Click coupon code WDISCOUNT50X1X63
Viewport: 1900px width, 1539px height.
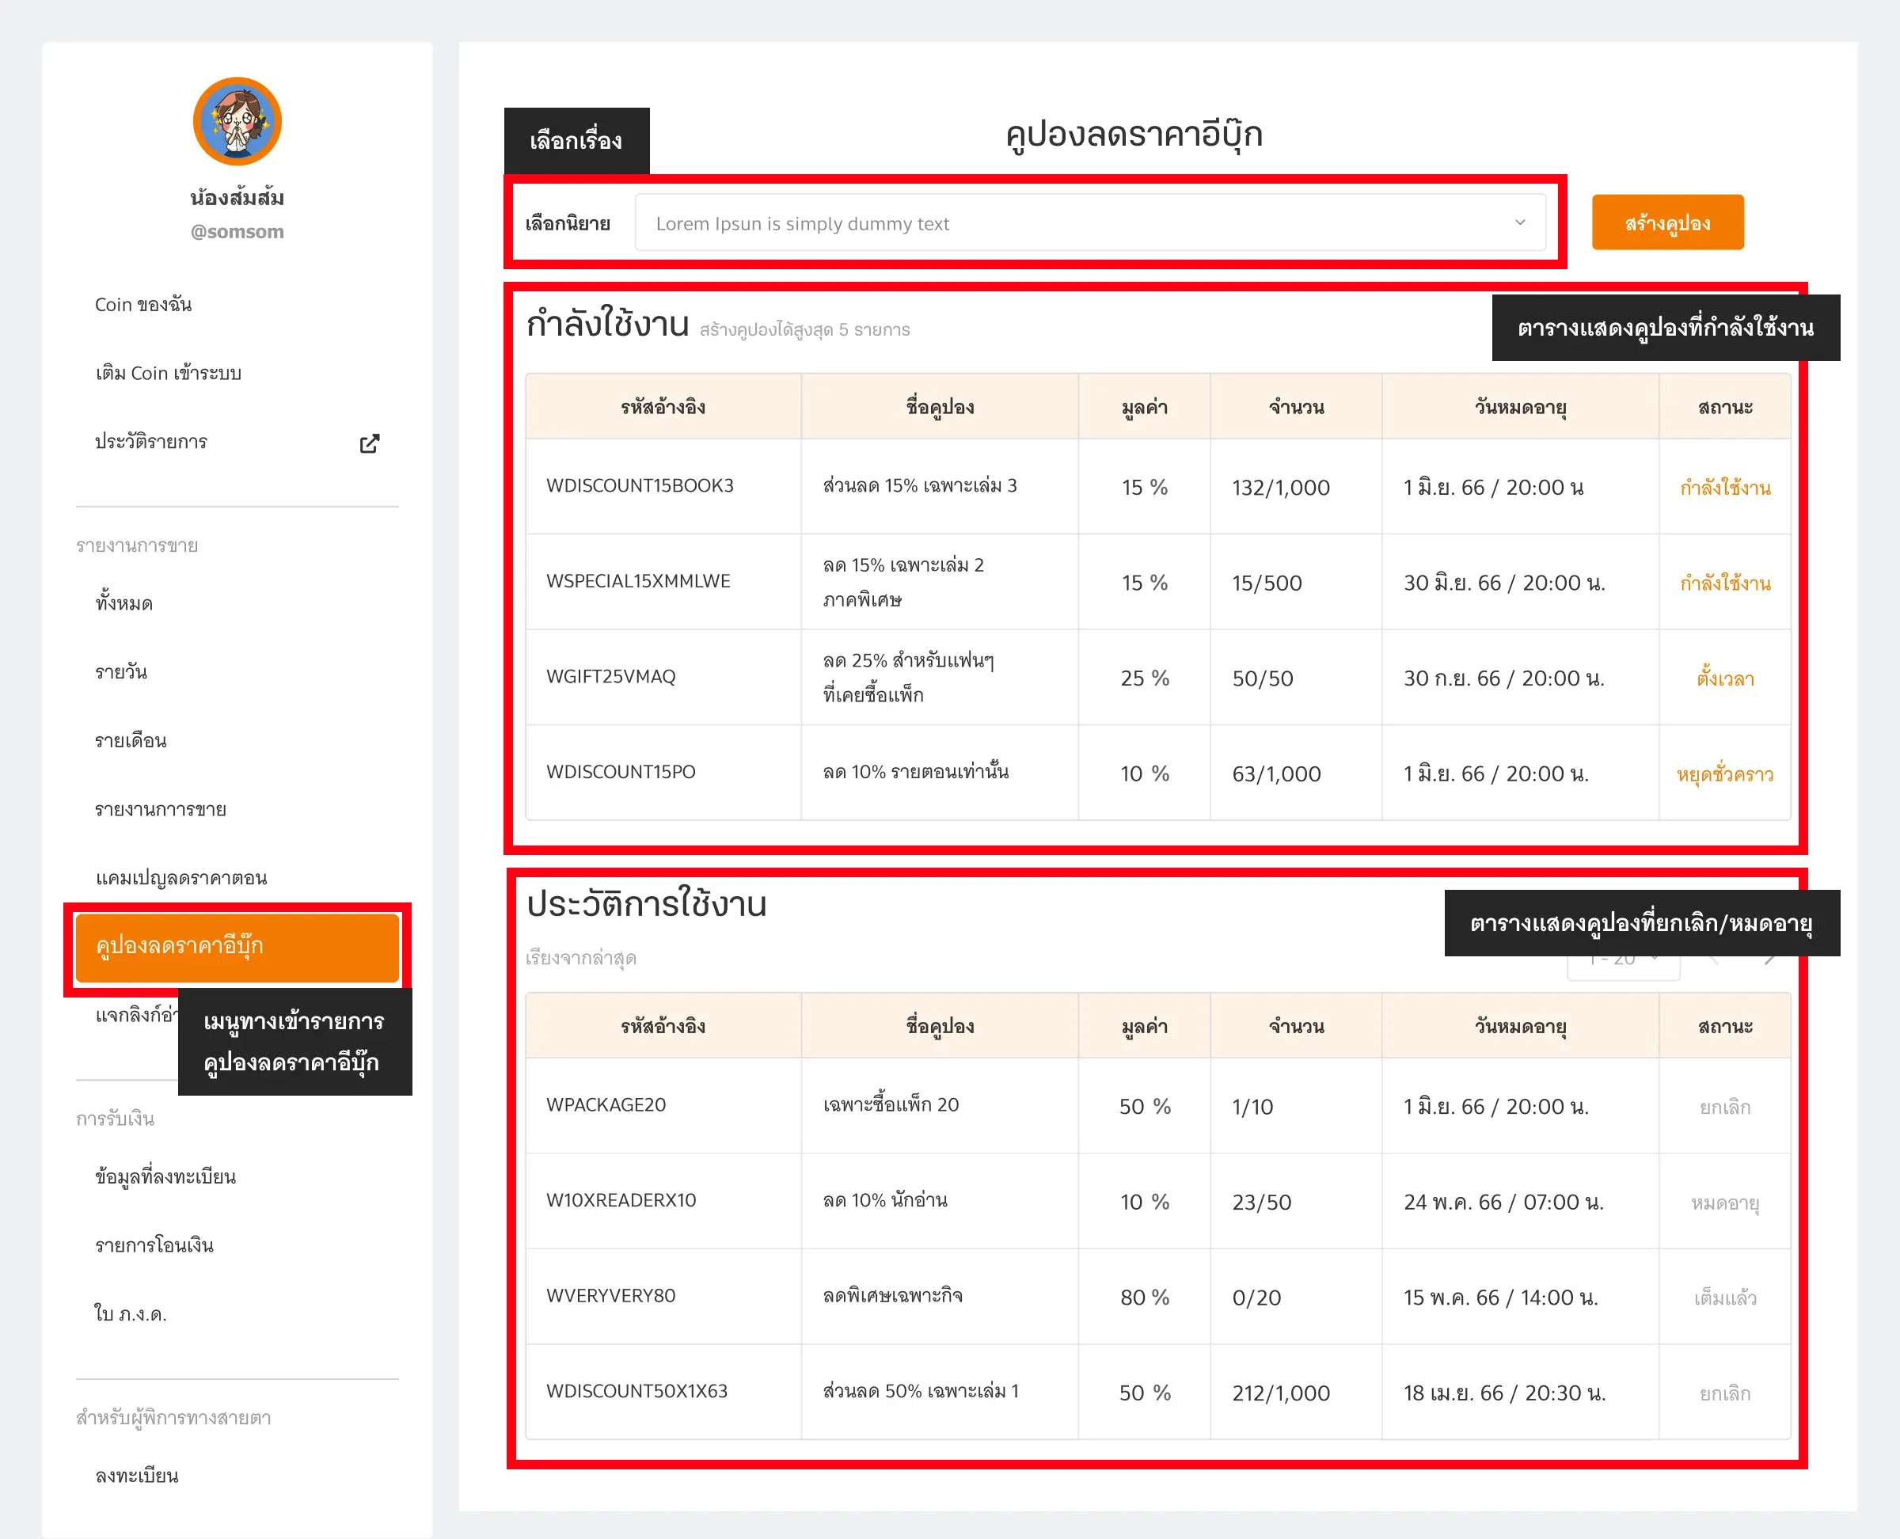tap(636, 1391)
